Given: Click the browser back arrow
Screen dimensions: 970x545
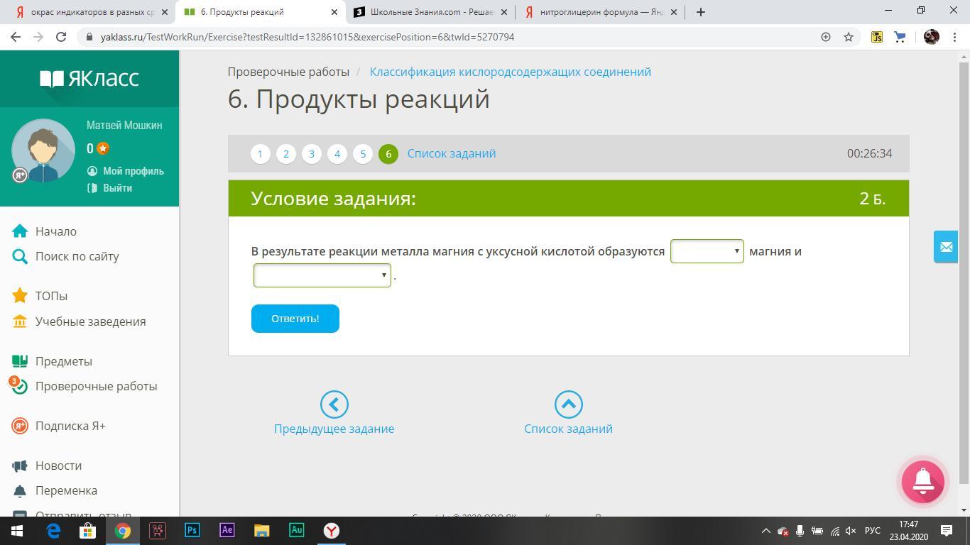Looking at the screenshot, I should click(x=16, y=37).
